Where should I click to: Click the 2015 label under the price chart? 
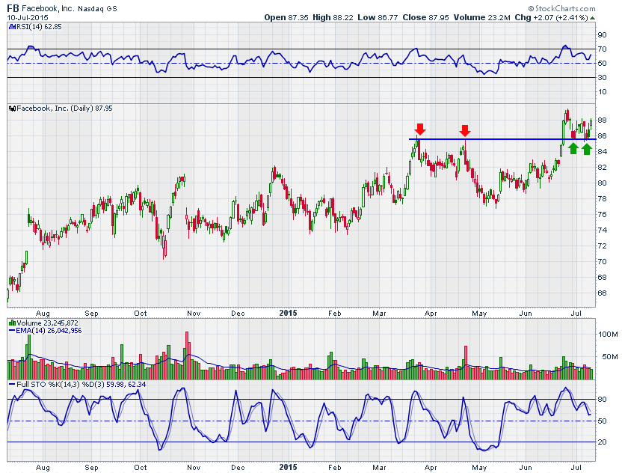point(288,313)
